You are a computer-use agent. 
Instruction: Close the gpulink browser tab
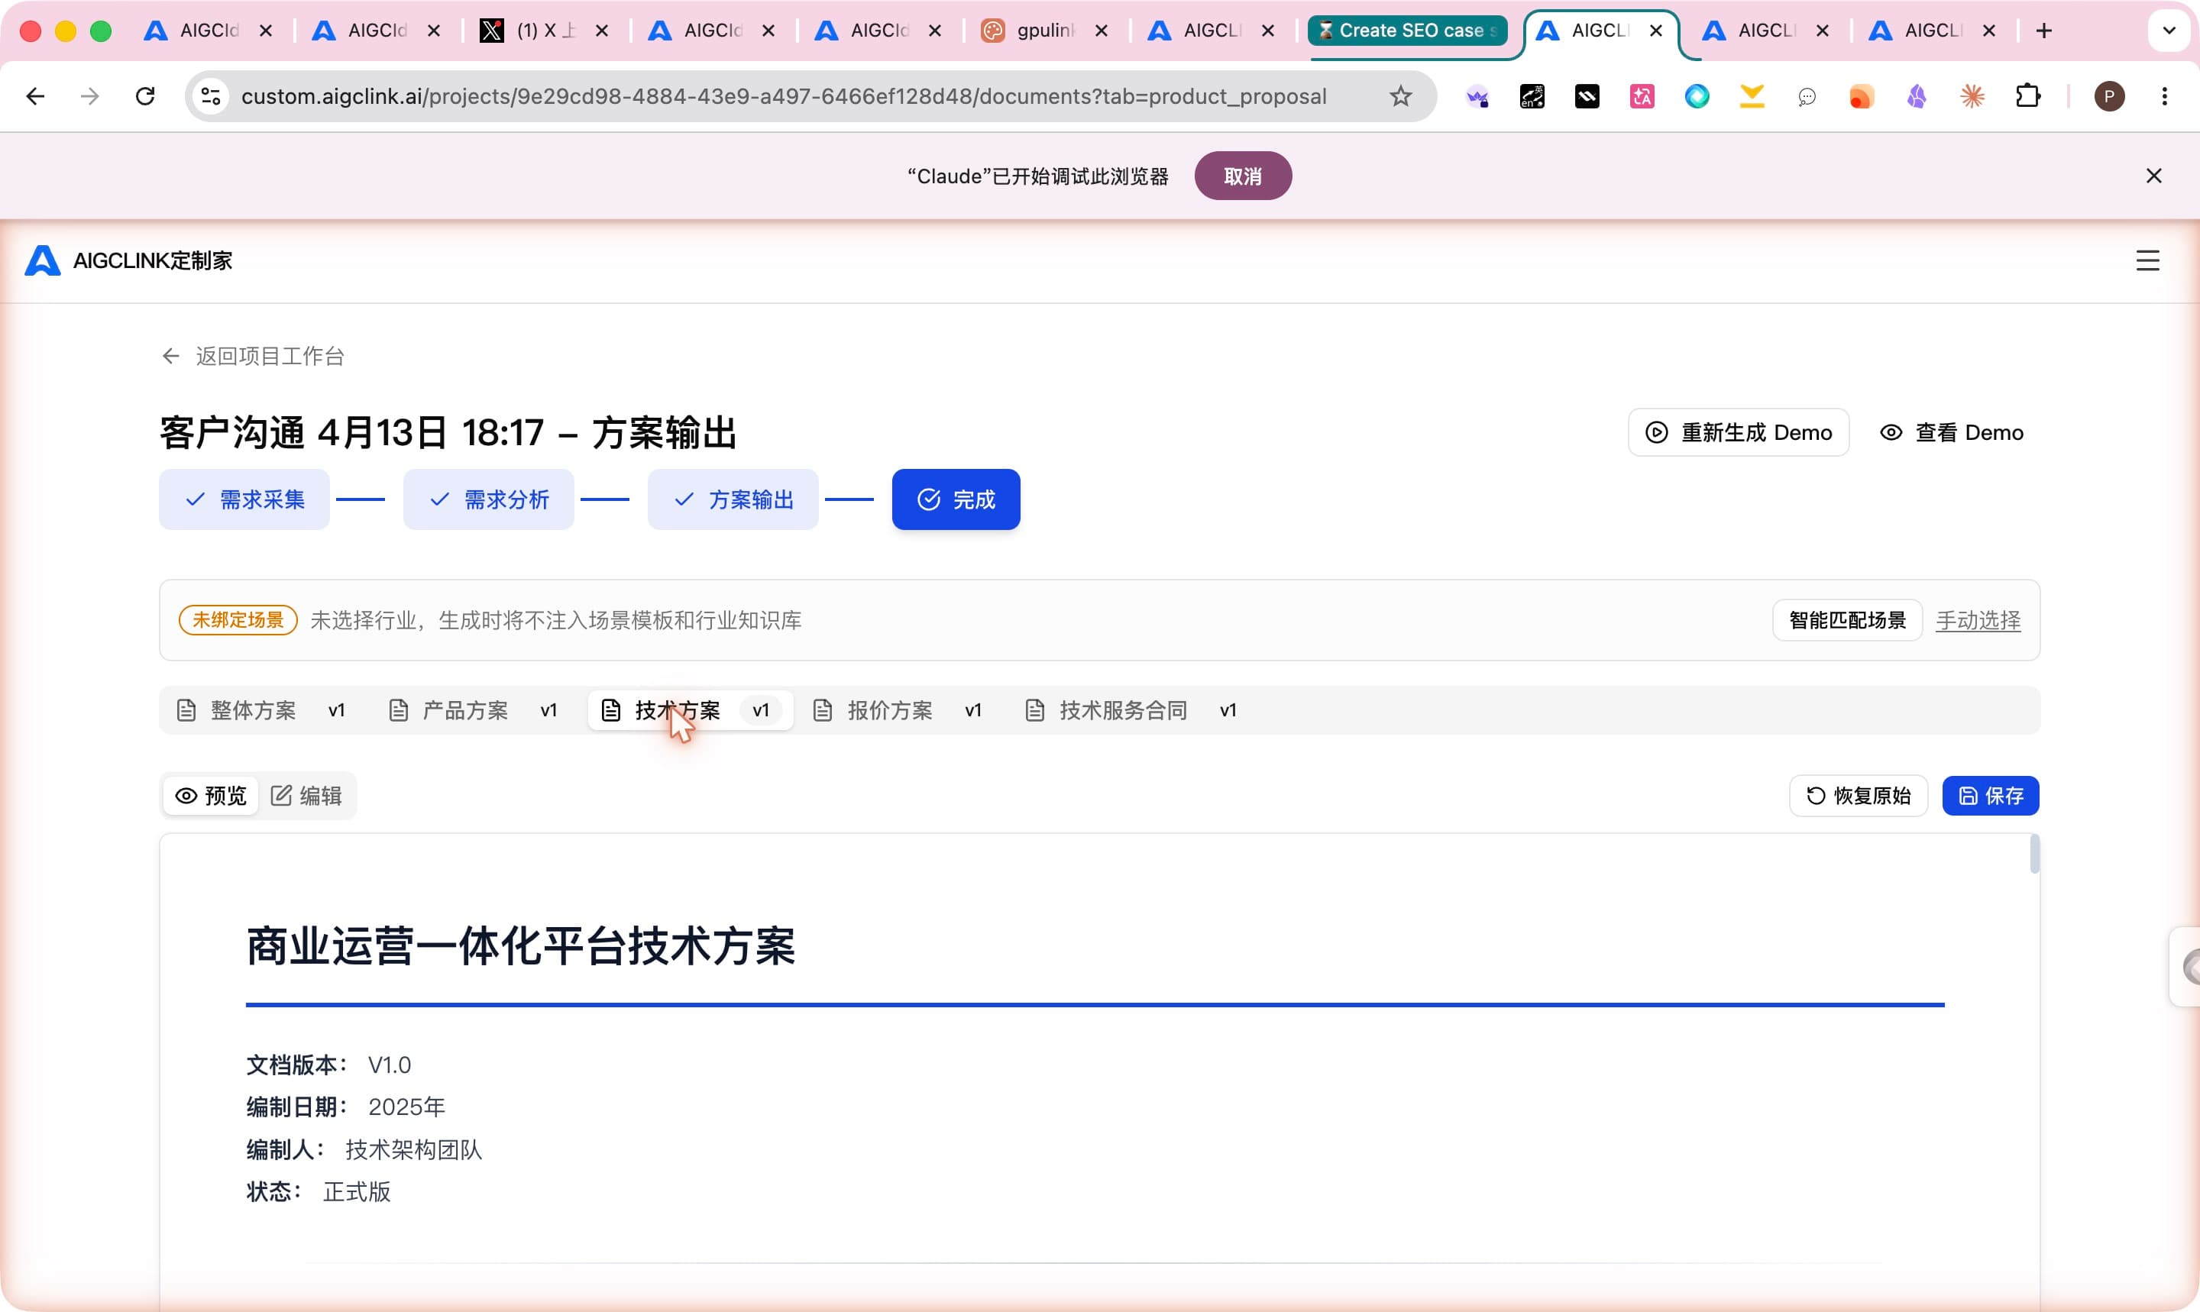coord(1101,31)
